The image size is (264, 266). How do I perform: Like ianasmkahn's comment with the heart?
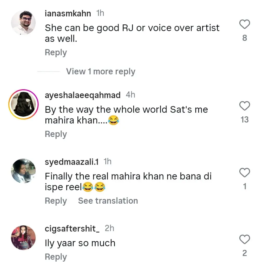point(244,25)
